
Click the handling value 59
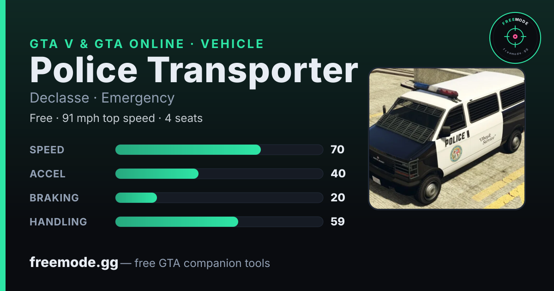[x=337, y=222]
